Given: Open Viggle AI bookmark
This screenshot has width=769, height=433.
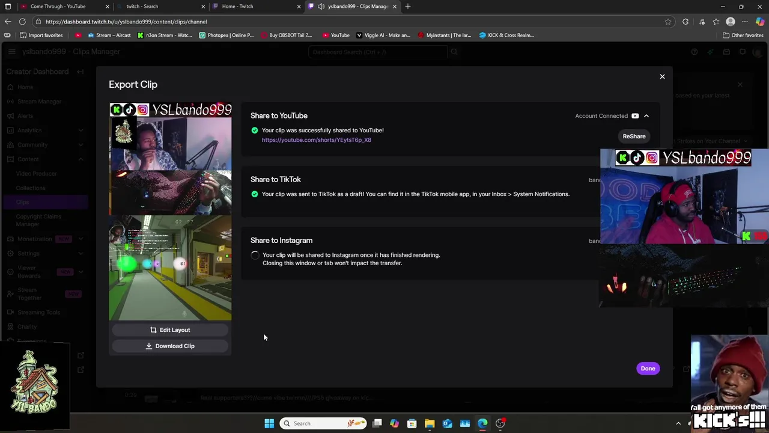Looking at the screenshot, I should coord(383,35).
